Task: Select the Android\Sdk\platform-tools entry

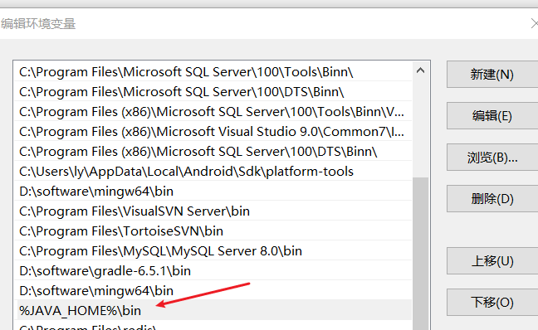Action: tap(213, 172)
